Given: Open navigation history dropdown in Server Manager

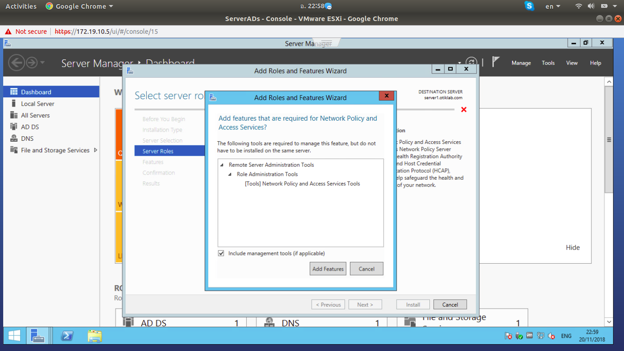Looking at the screenshot, I should [42, 63].
